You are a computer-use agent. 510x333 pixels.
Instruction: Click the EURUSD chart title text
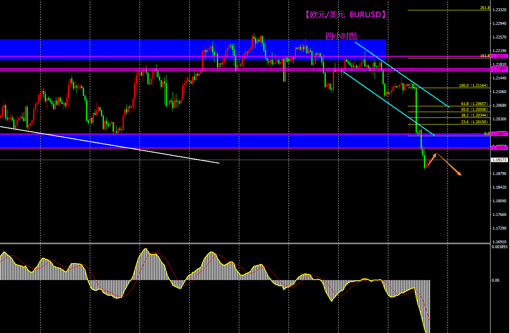pyautogui.click(x=345, y=15)
